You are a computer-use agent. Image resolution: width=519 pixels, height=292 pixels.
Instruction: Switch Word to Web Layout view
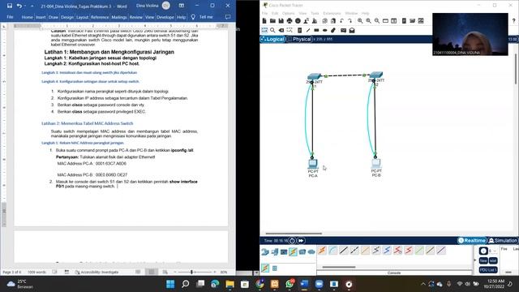[x=165, y=273]
